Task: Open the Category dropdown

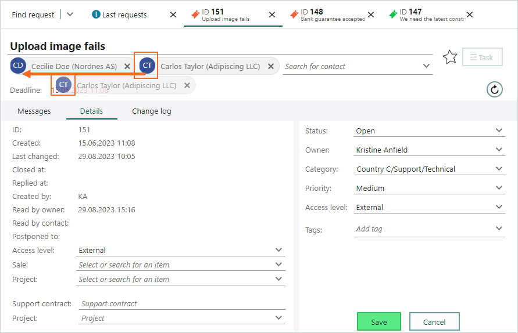Action: 430,169
